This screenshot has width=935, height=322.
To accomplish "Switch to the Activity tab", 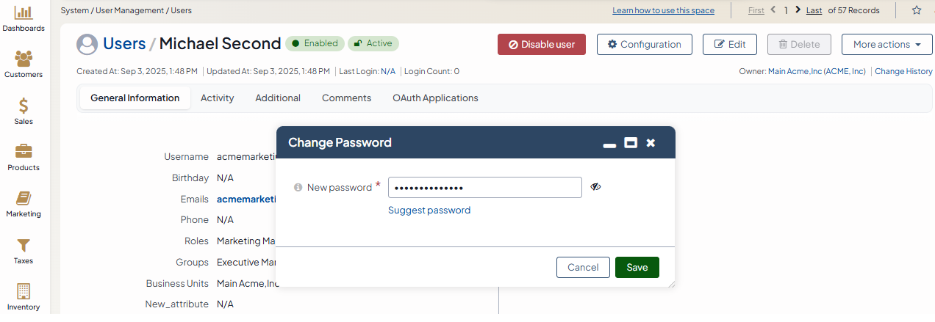I will [217, 98].
